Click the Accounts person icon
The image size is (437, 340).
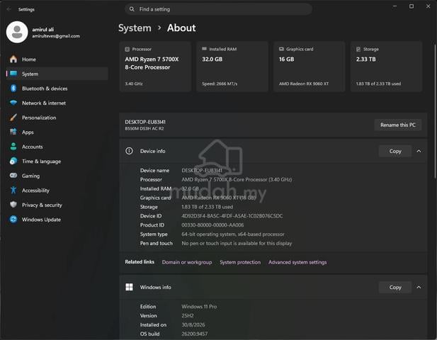13,147
